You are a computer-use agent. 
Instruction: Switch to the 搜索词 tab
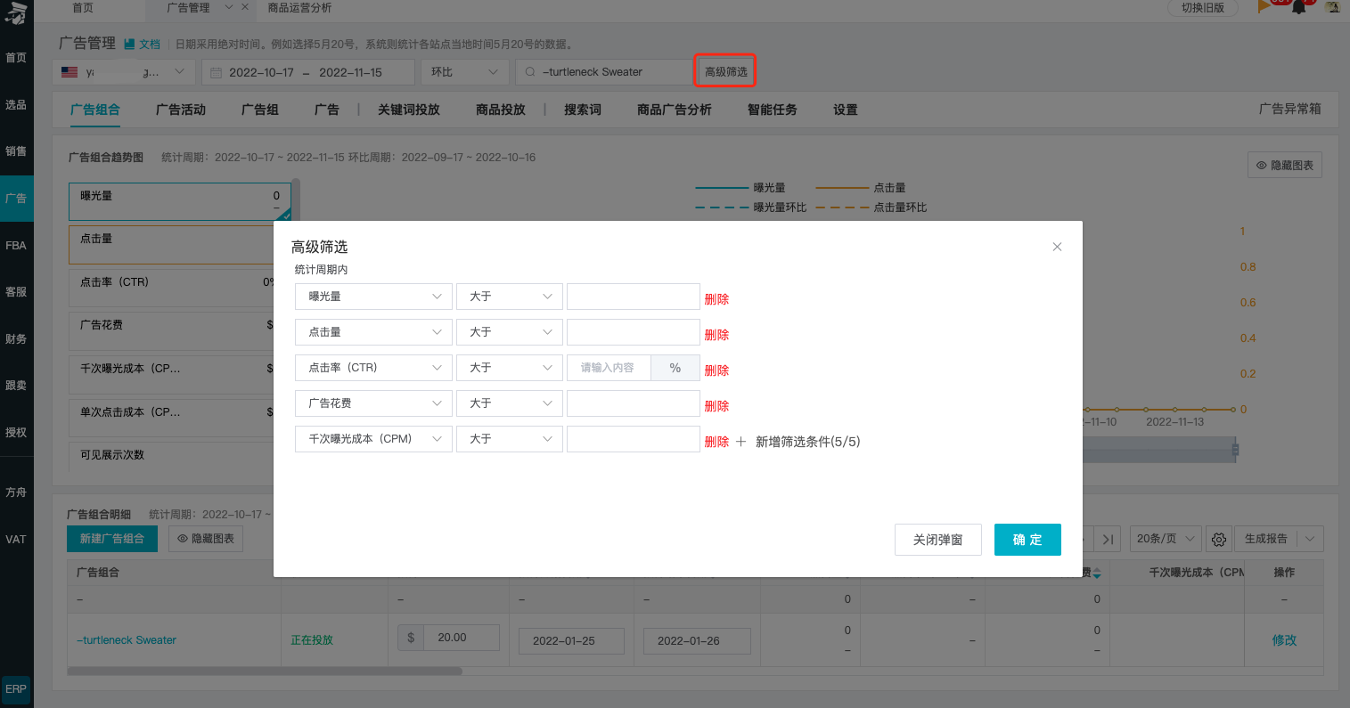click(583, 110)
